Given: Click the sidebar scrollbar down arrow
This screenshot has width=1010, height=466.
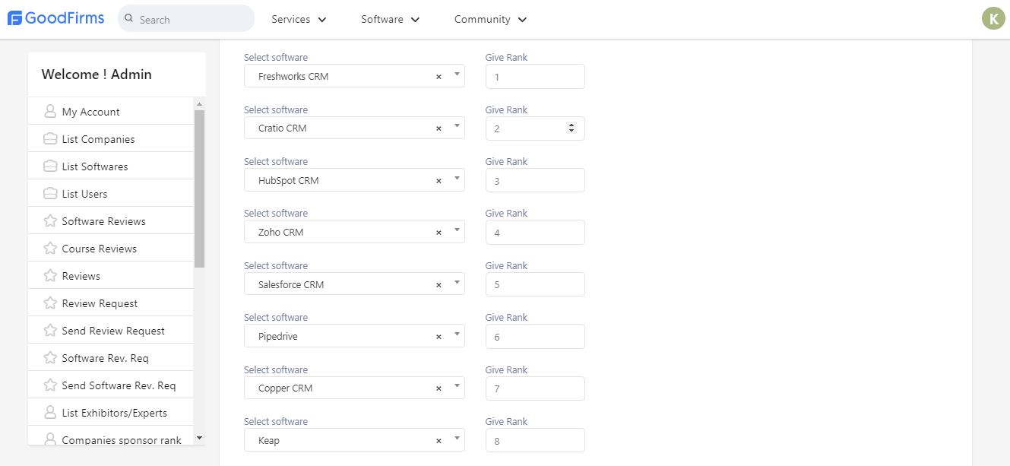Looking at the screenshot, I should (x=200, y=438).
